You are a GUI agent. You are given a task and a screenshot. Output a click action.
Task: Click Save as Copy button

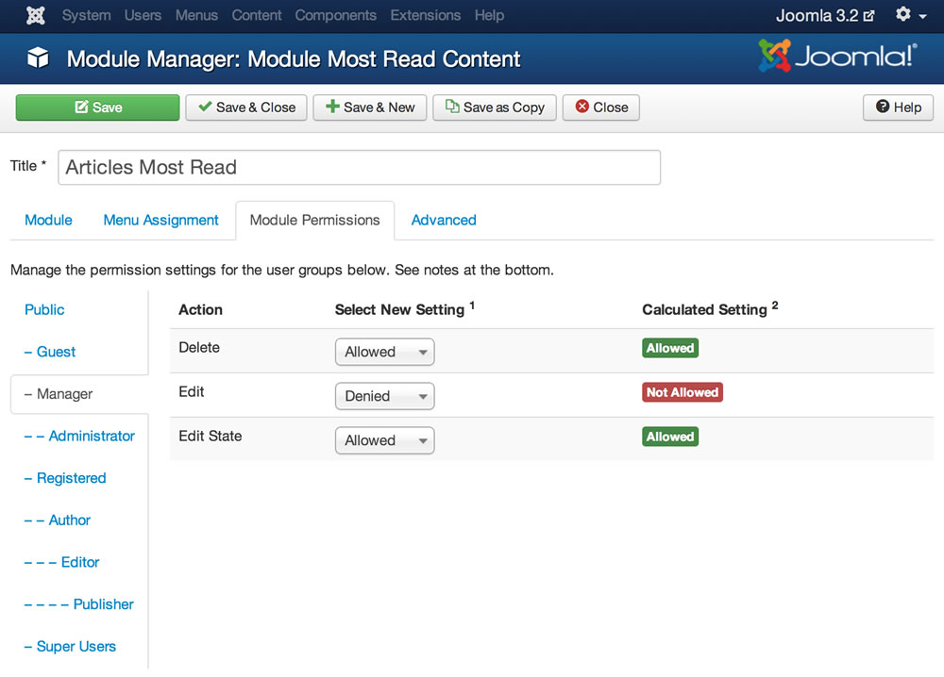[x=495, y=107]
